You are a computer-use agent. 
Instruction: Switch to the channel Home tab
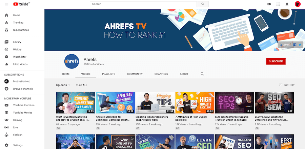click(66, 74)
